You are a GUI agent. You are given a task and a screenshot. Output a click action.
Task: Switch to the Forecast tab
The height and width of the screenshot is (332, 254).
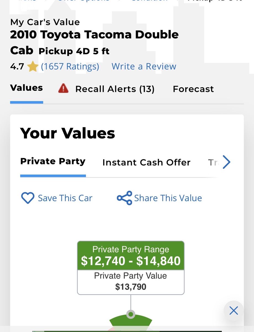pyautogui.click(x=193, y=89)
